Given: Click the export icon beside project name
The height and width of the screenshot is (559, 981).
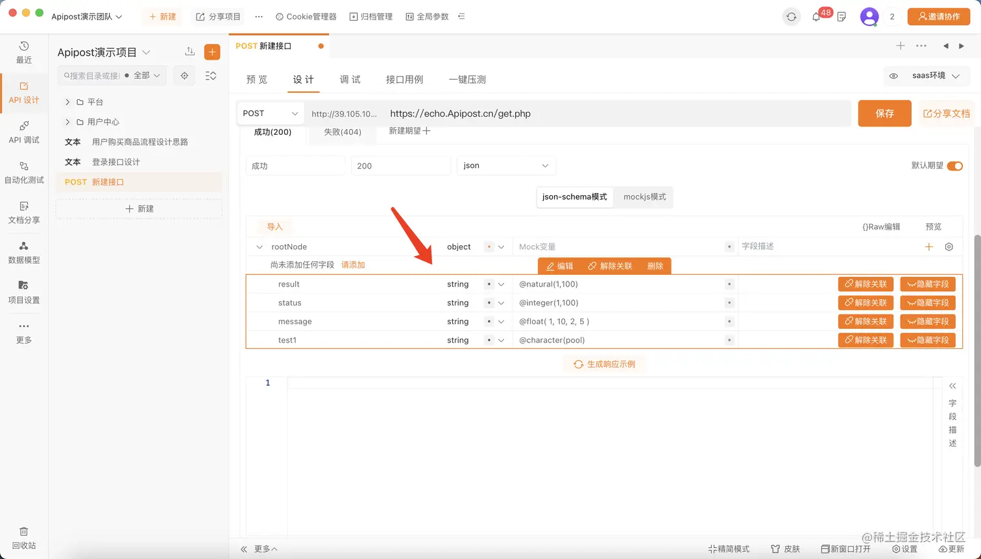Looking at the screenshot, I should (x=189, y=51).
